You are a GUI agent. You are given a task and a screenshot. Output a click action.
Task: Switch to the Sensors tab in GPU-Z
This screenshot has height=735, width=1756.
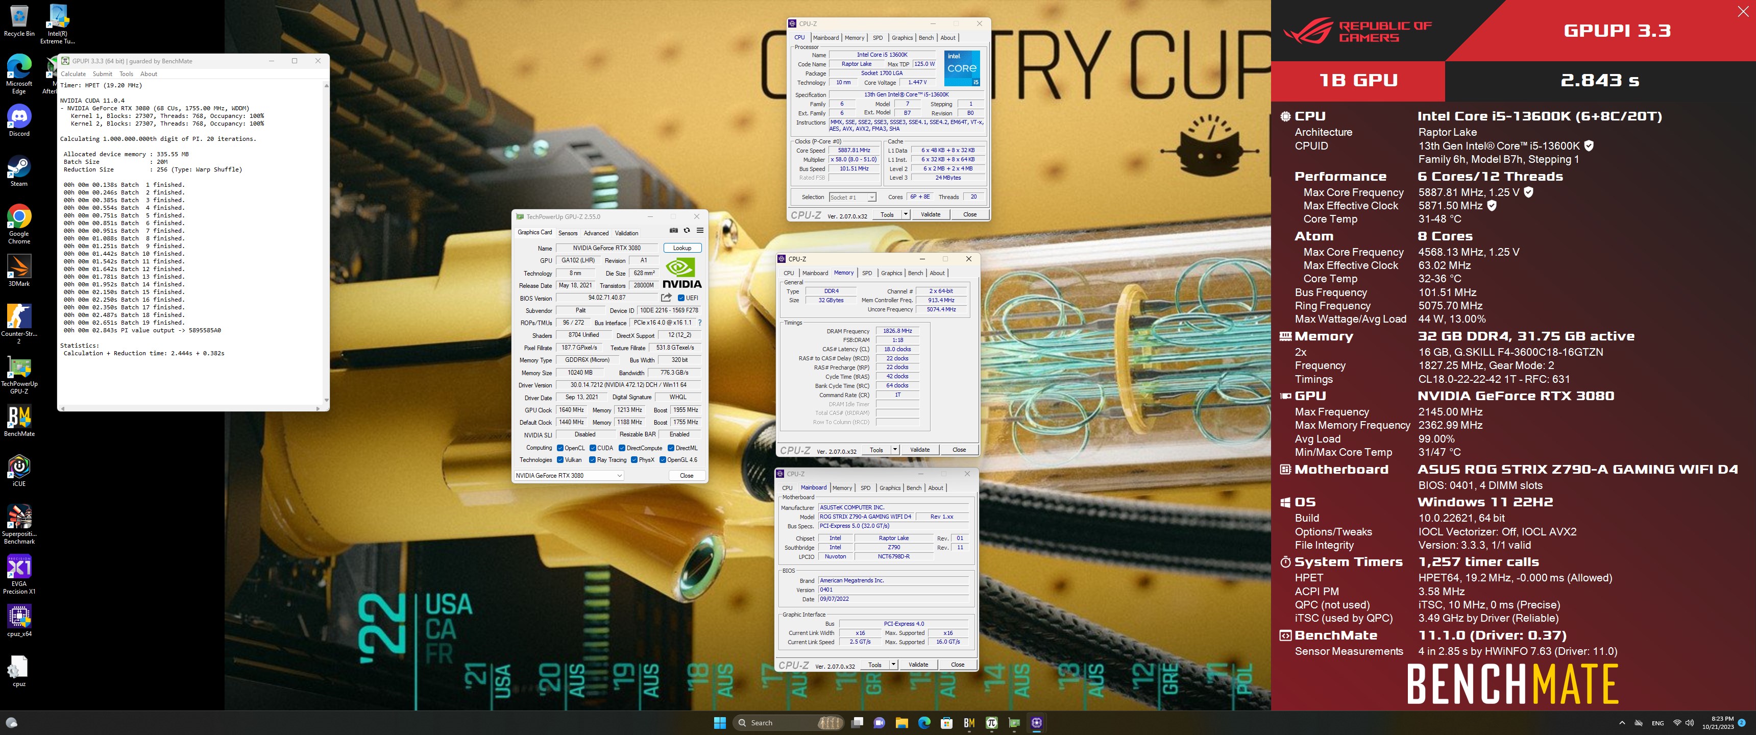coord(567,233)
